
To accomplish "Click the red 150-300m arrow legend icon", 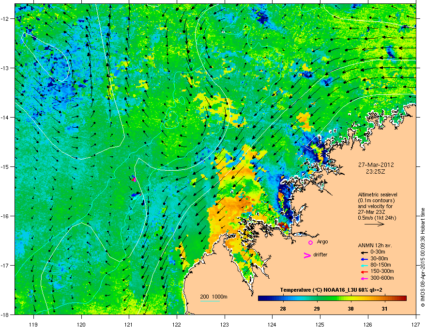I will 365,272.
